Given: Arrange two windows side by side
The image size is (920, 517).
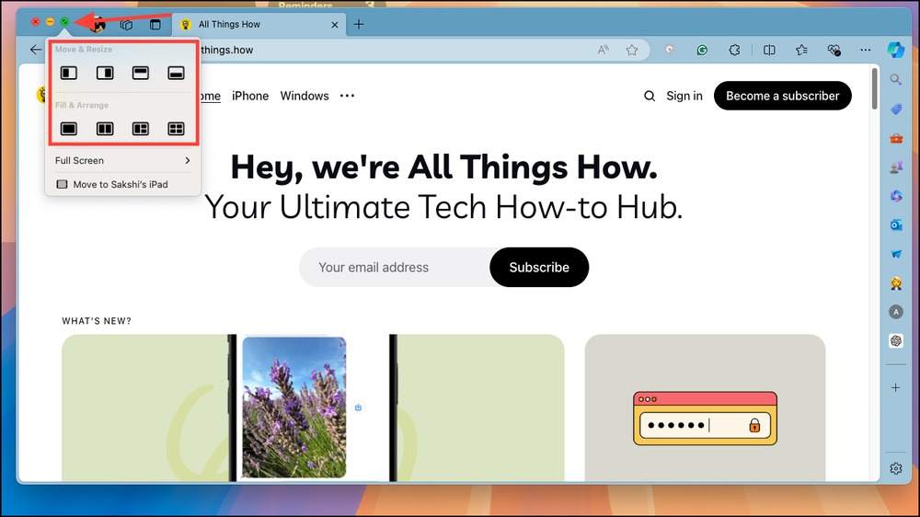Looking at the screenshot, I should tap(105, 129).
